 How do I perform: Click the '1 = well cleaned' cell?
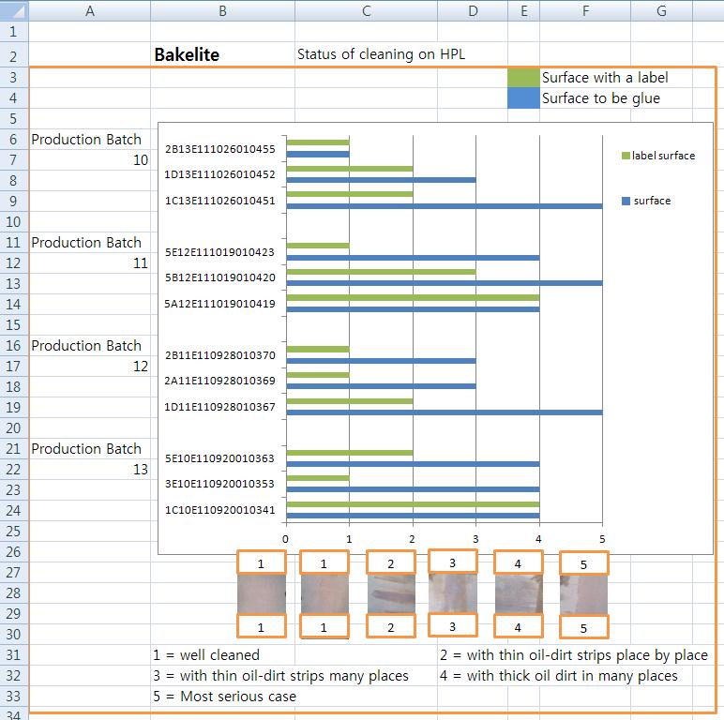pyautogui.click(x=206, y=654)
